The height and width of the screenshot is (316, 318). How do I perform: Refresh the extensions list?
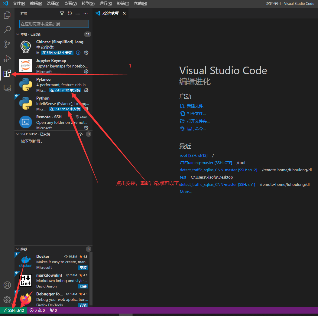click(70, 13)
